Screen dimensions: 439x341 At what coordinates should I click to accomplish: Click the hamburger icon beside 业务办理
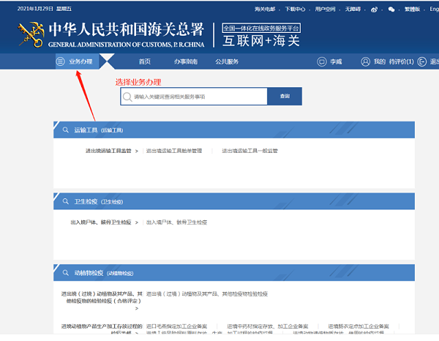pyautogui.click(x=60, y=61)
